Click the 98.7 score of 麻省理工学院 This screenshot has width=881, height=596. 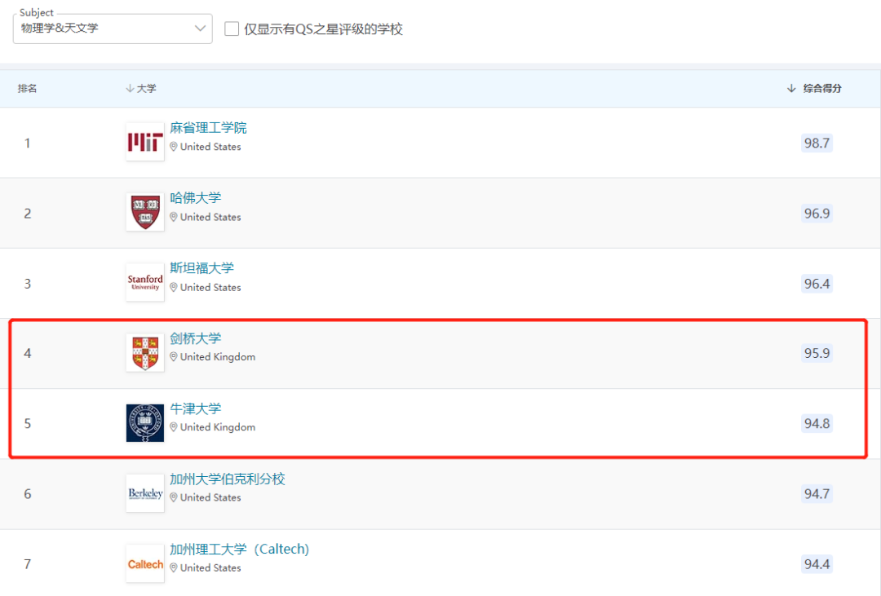coord(817,143)
